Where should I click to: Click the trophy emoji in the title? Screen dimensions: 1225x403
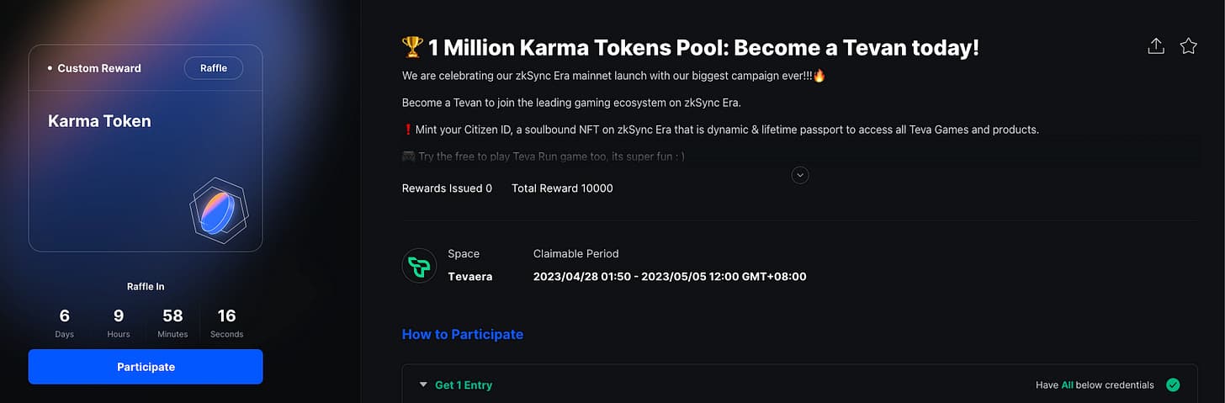click(x=412, y=47)
